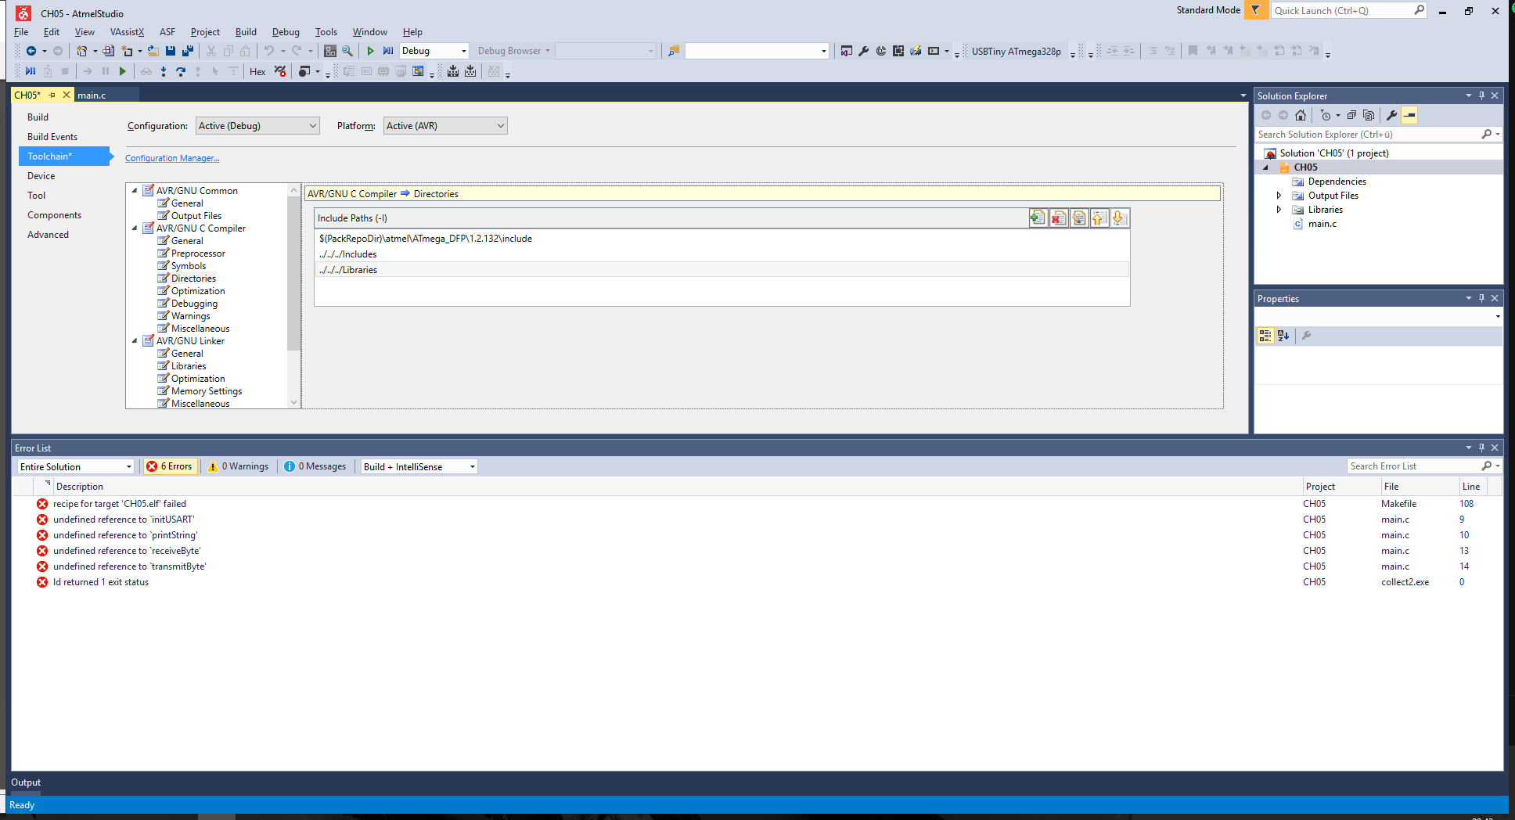Viewport: 1515px width, 820px height.
Task: Collapse the AVR/GNU Common tree node
Action: coord(135,190)
